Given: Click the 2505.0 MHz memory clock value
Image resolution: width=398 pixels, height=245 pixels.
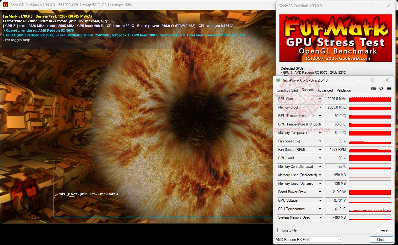Looking at the screenshot, I should tap(336, 107).
